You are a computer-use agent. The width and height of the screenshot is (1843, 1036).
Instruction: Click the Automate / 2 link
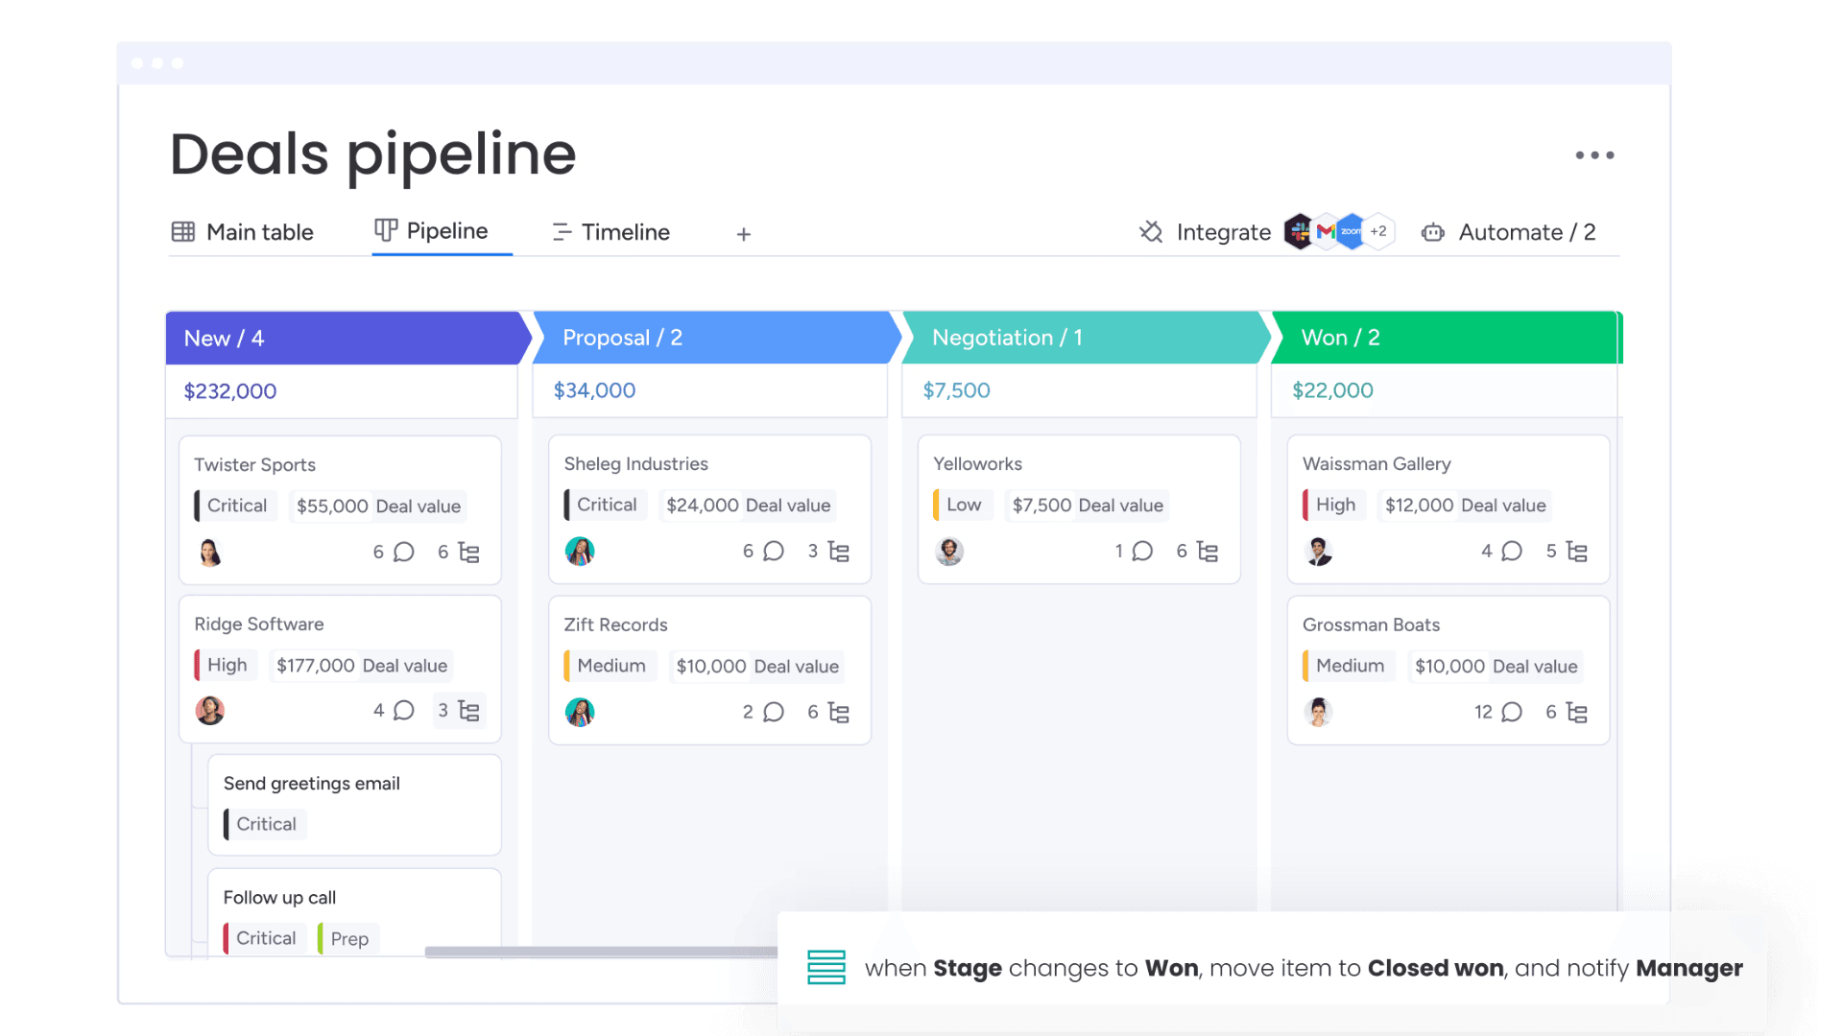coord(1526,232)
